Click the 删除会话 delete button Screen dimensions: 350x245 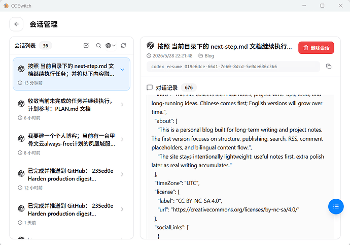tap(316, 48)
